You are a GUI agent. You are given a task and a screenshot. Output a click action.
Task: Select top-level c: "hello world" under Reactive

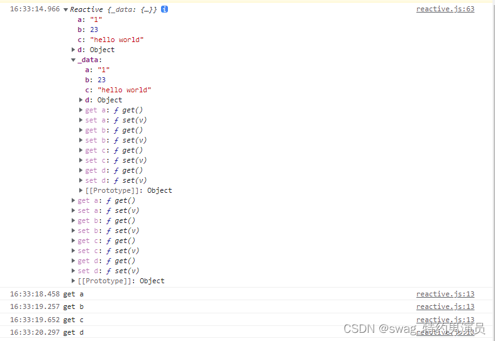pyautogui.click(x=111, y=40)
